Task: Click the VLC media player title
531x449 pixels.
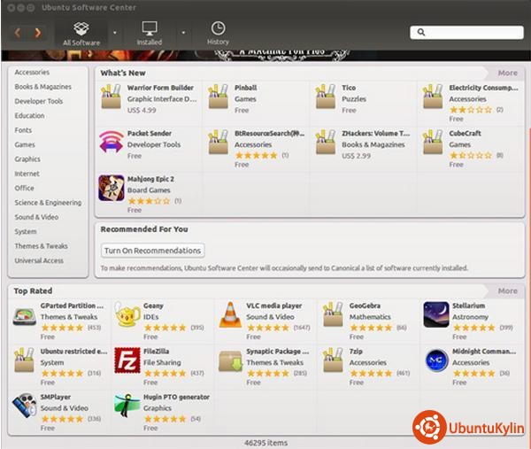Action: (274, 306)
